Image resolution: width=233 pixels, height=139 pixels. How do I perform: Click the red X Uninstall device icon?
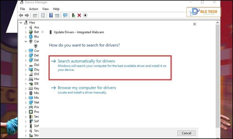pos(79,15)
